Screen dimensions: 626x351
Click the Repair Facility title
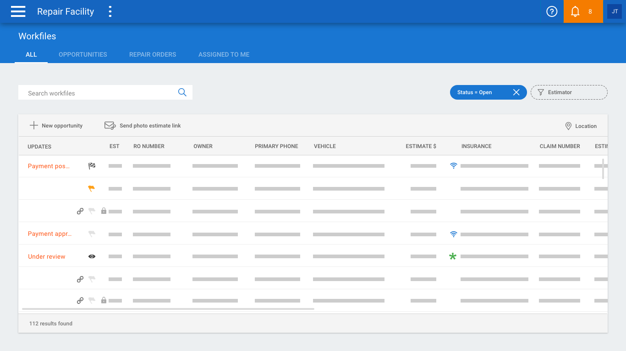coord(66,12)
